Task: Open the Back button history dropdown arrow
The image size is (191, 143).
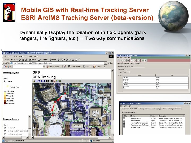Action: tap(12, 60)
